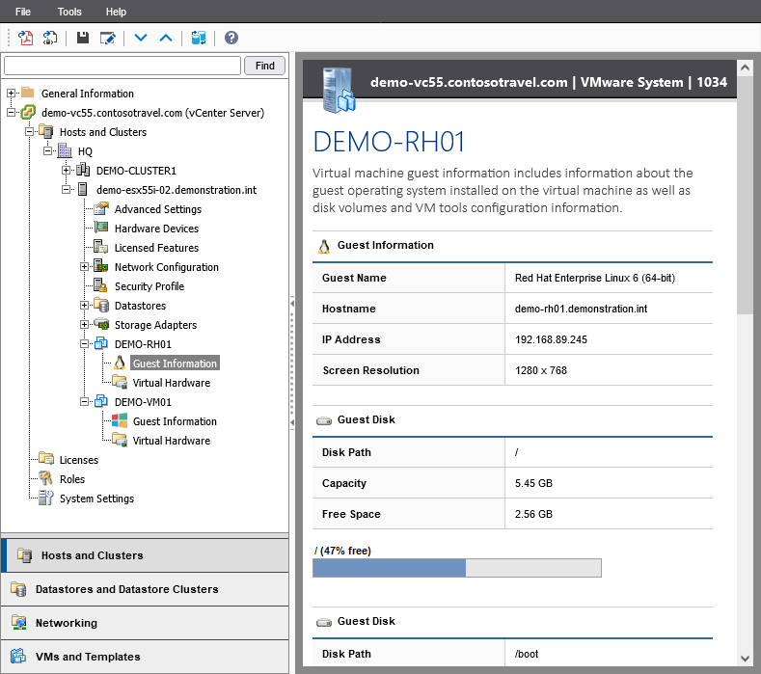
Task: Click the Screen Resolution value 1280 x 768
Action: (x=541, y=370)
